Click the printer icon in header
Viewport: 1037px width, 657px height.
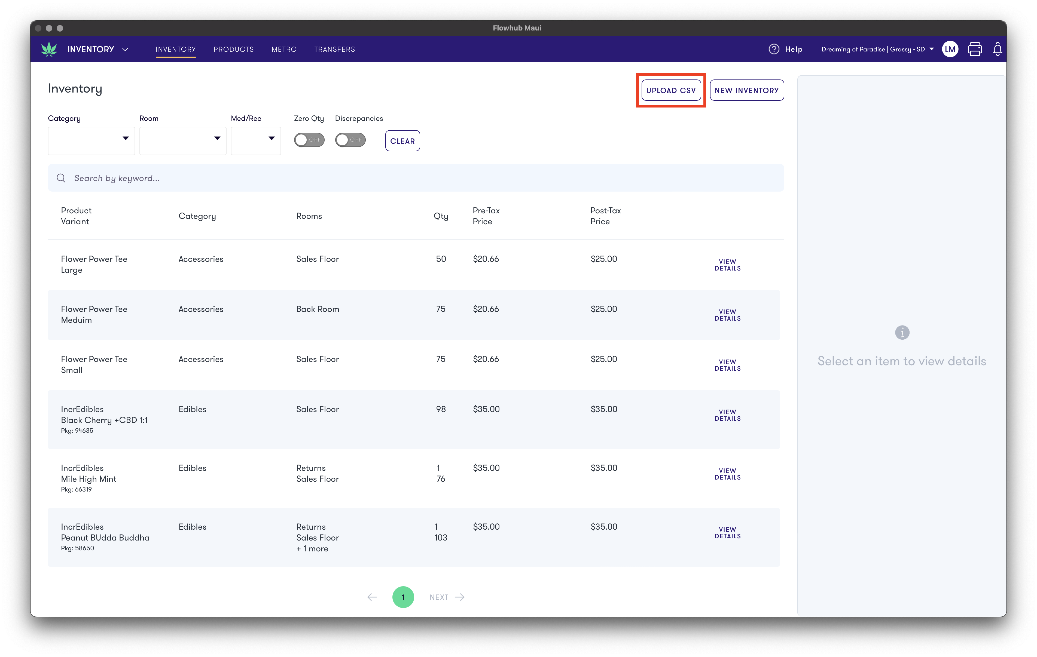[975, 49]
